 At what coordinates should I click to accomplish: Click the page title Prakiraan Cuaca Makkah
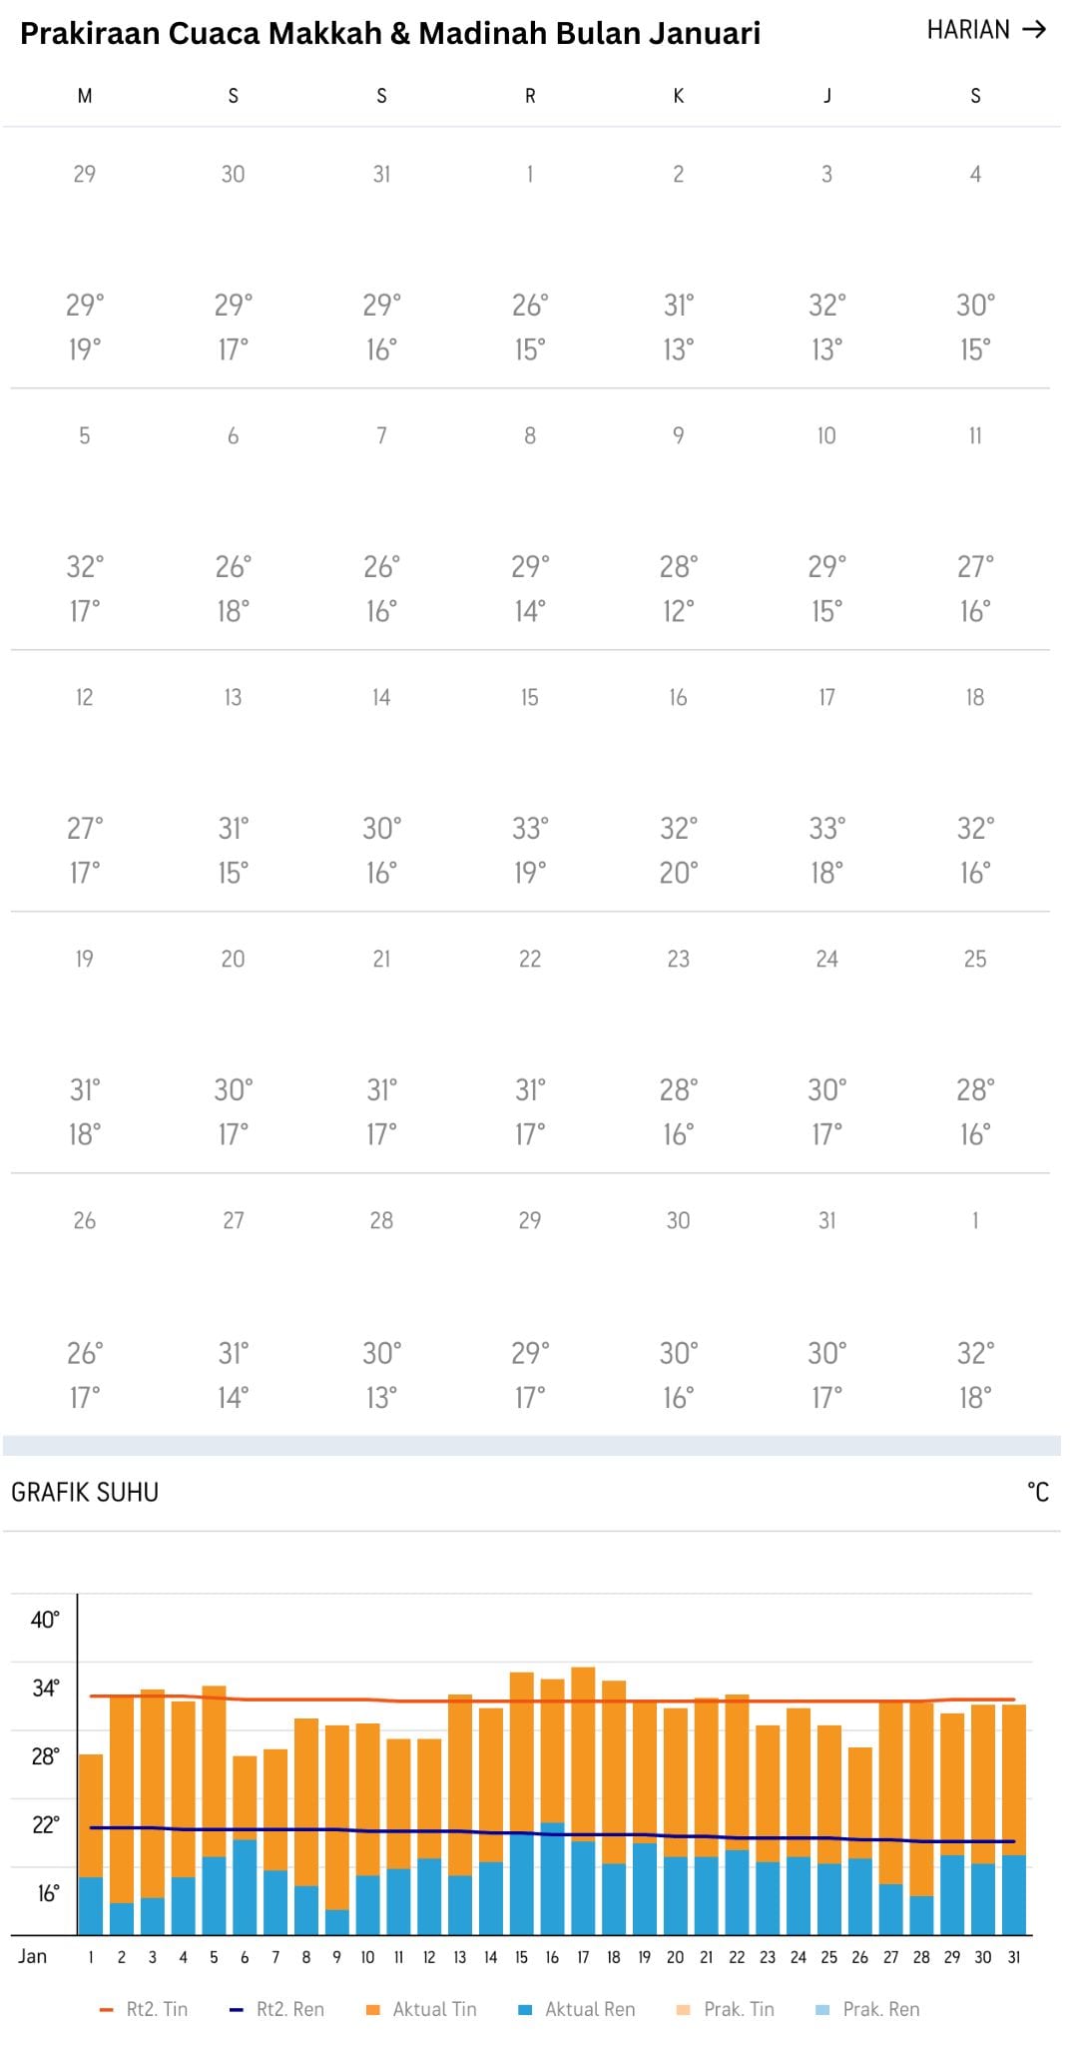389,34
